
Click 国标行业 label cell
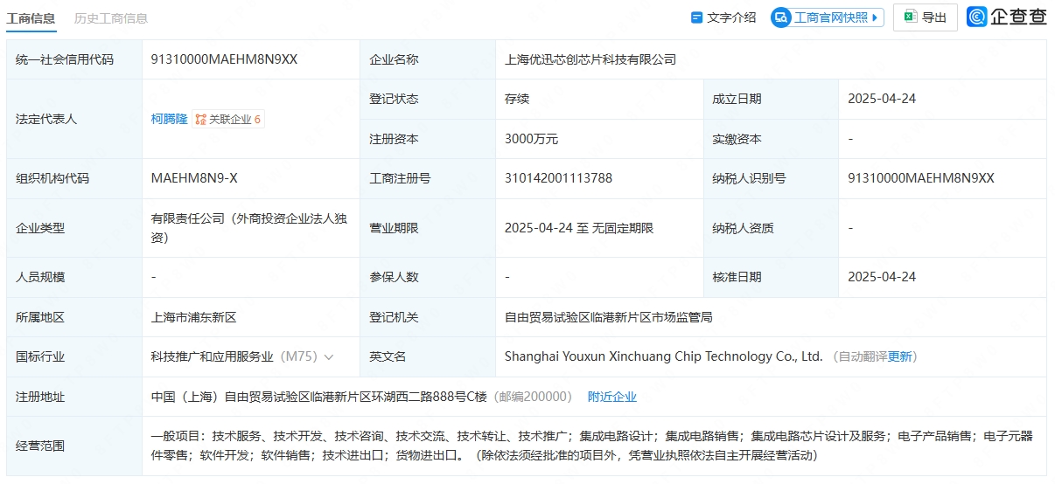tap(74, 356)
